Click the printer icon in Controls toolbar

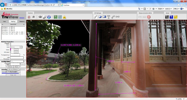click(x=33, y=17)
